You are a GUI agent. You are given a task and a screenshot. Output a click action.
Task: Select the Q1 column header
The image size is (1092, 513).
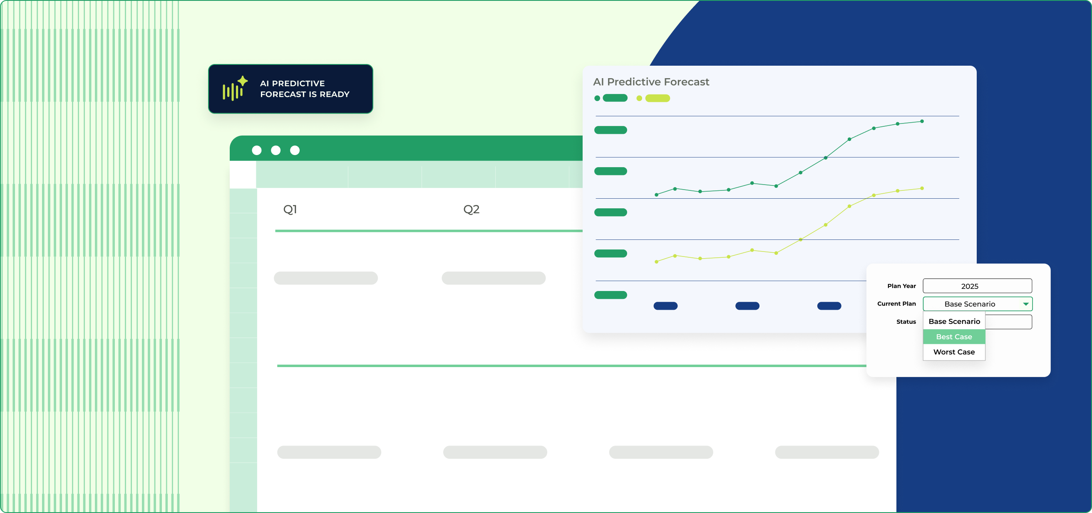pyautogui.click(x=290, y=209)
